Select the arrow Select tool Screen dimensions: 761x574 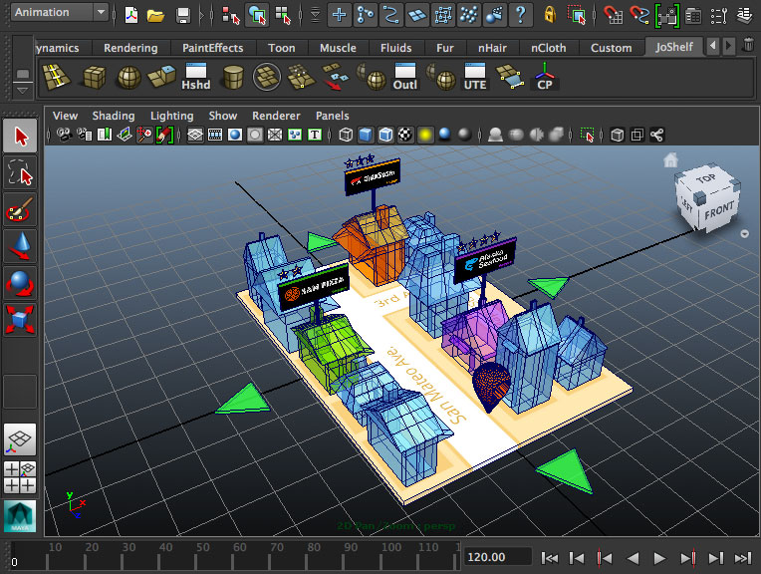21,137
